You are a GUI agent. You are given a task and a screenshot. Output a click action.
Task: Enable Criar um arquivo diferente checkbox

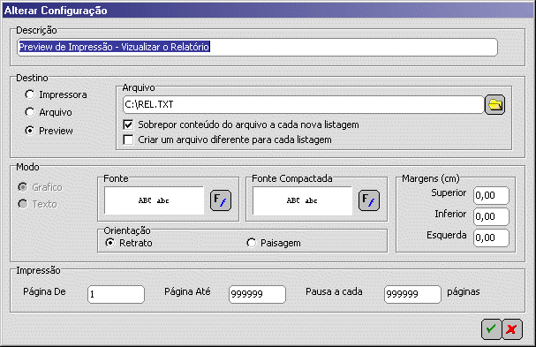point(128,140)
